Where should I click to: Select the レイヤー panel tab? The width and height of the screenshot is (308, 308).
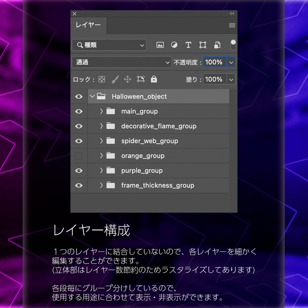pyautogui.click(x=88, y=25)
